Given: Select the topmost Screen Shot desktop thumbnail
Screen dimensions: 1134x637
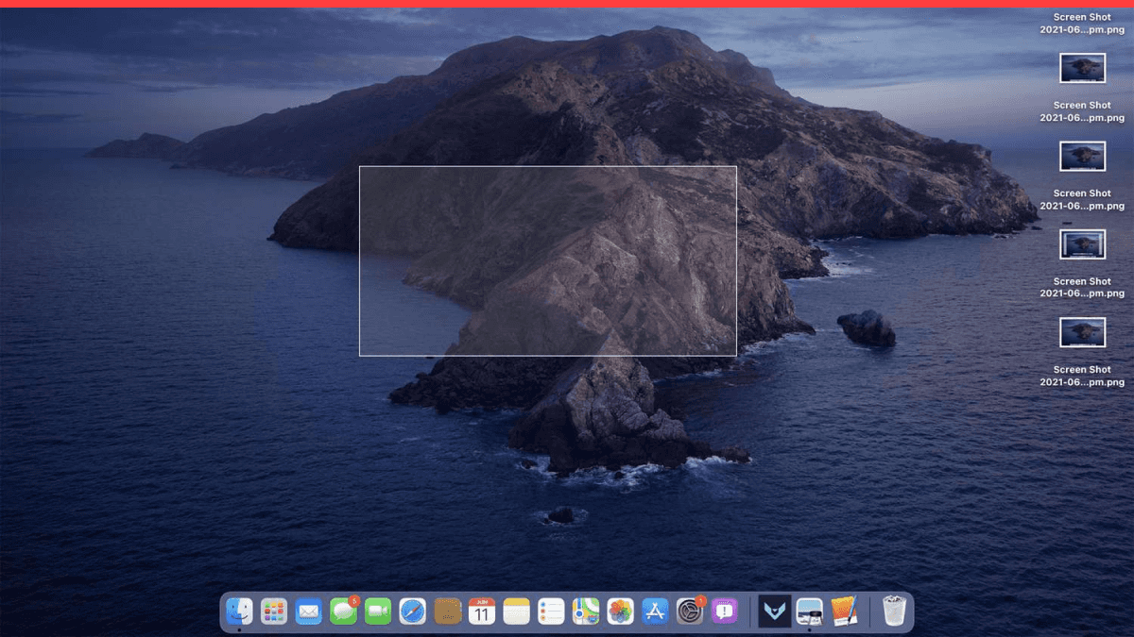Looking at the screenshot, I should tap(1082, 68).
